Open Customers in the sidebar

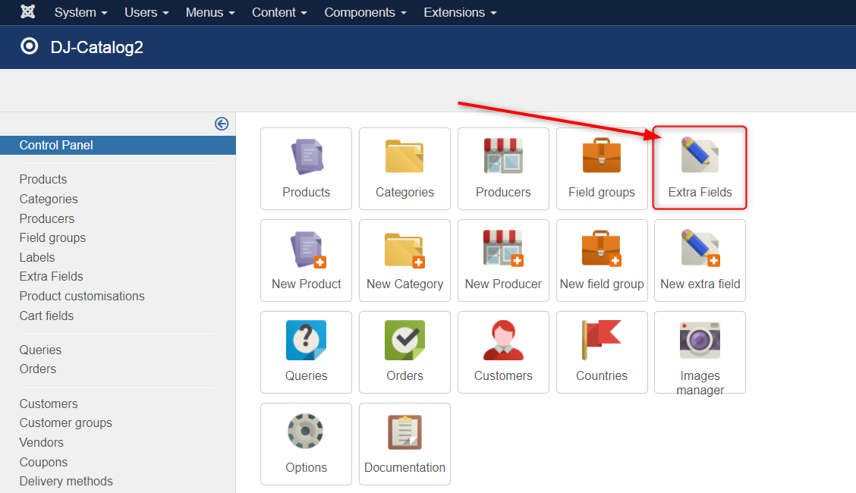point(49,404)
